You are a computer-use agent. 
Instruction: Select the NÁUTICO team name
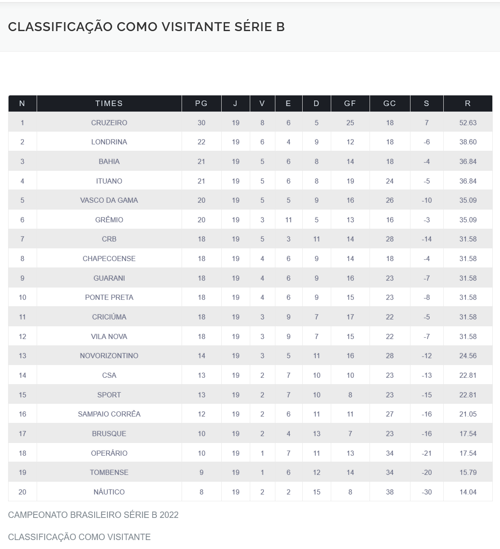(109, 492)
